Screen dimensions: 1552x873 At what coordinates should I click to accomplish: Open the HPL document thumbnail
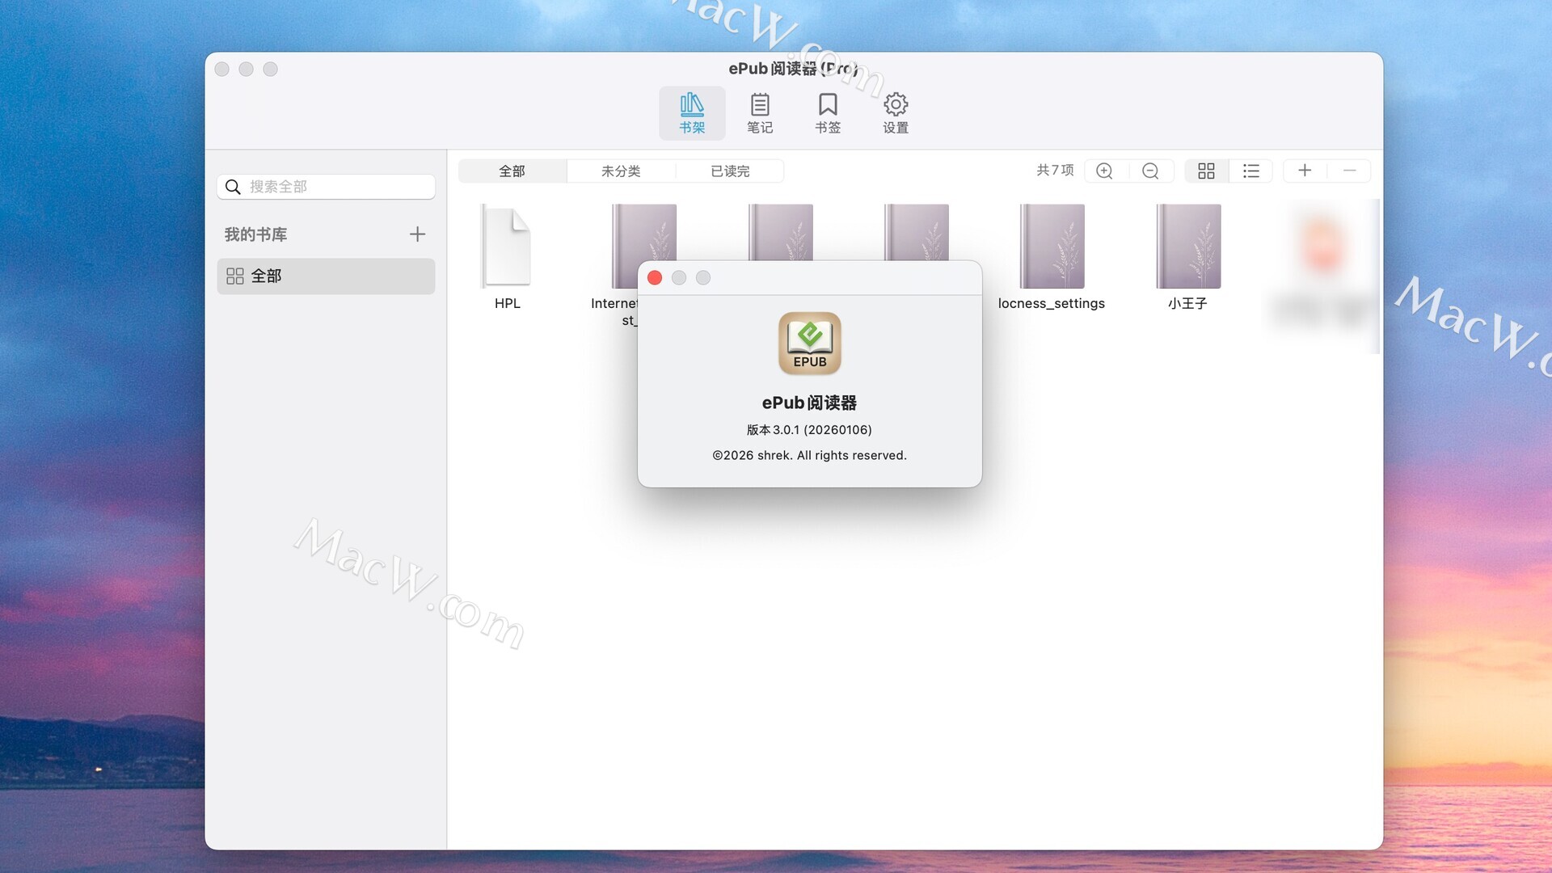tap(507, 247)
